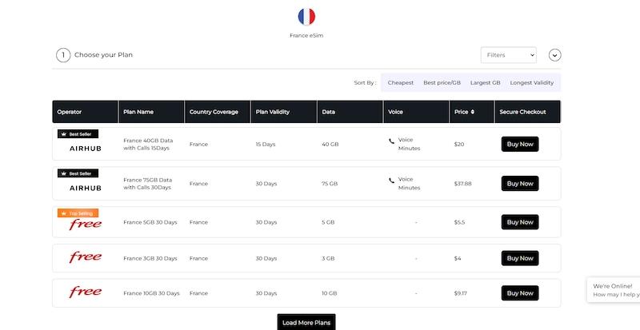Click the Price column sort arrows
The height and width of the screenshot is (330, 640).
tap(473, 112)
